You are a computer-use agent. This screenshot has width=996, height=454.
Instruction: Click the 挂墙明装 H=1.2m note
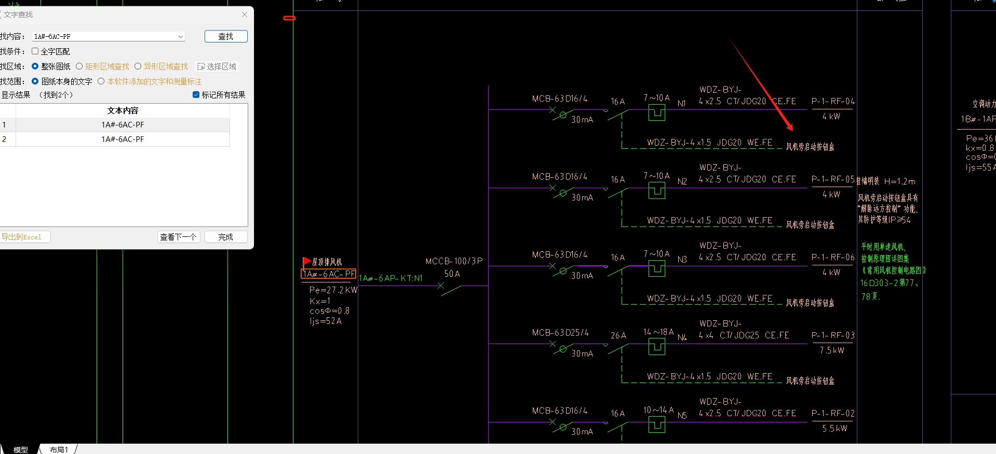[x=885, y=181]
